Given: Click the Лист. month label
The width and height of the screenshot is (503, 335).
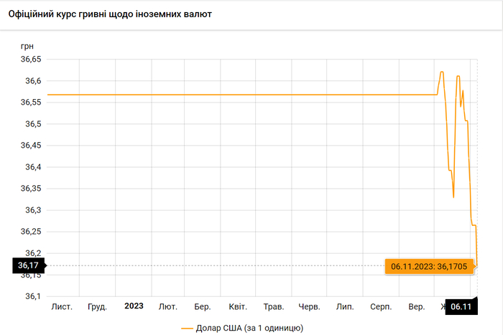Looking at the screenshot, I should point(62,306).
